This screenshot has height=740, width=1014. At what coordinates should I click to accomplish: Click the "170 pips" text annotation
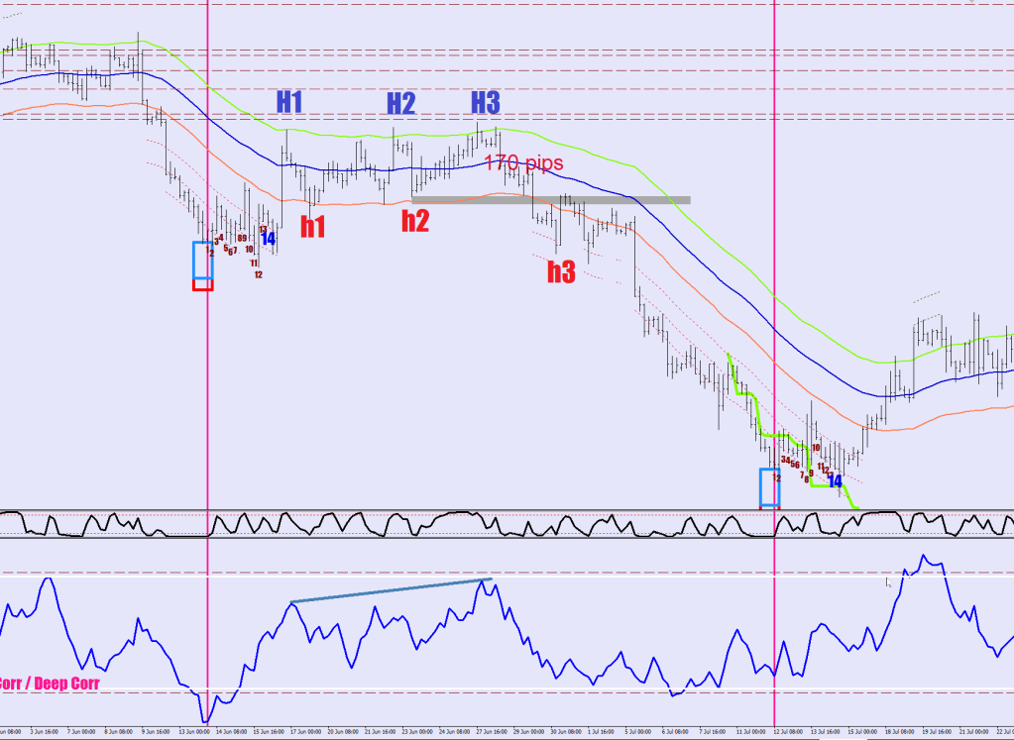[x=523, y=162]
